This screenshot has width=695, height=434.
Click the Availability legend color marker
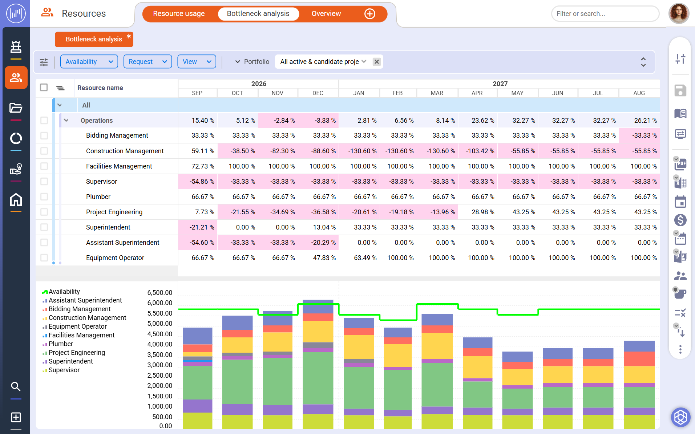click(45, 292)
